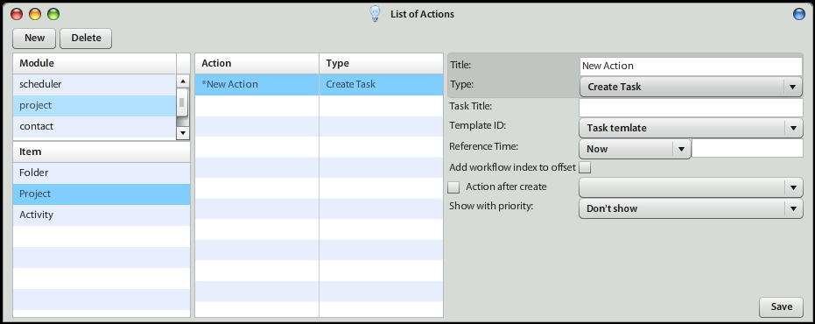Image resolution: width=815 pixels, height=324 pixels.
Task: Open the Show with priority dropdown
Action: [691, 208]
